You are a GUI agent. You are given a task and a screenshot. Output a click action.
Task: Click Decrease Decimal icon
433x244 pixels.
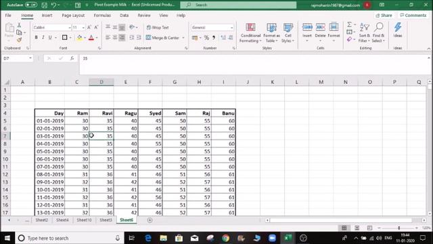point(231,38)
